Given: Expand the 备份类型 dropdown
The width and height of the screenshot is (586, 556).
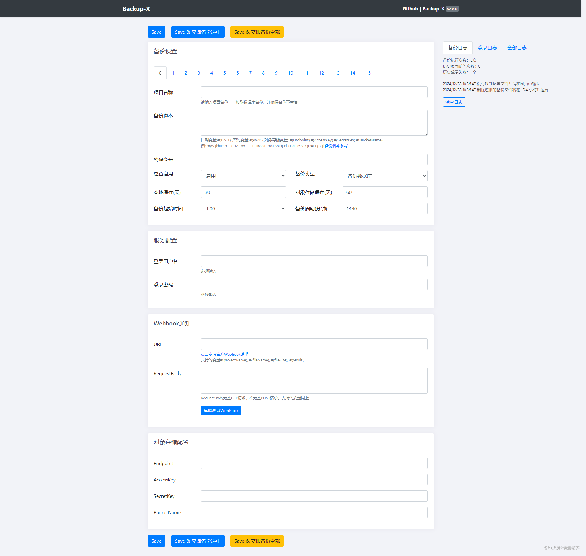Looking at the screenshot, I should coord(385,176).
